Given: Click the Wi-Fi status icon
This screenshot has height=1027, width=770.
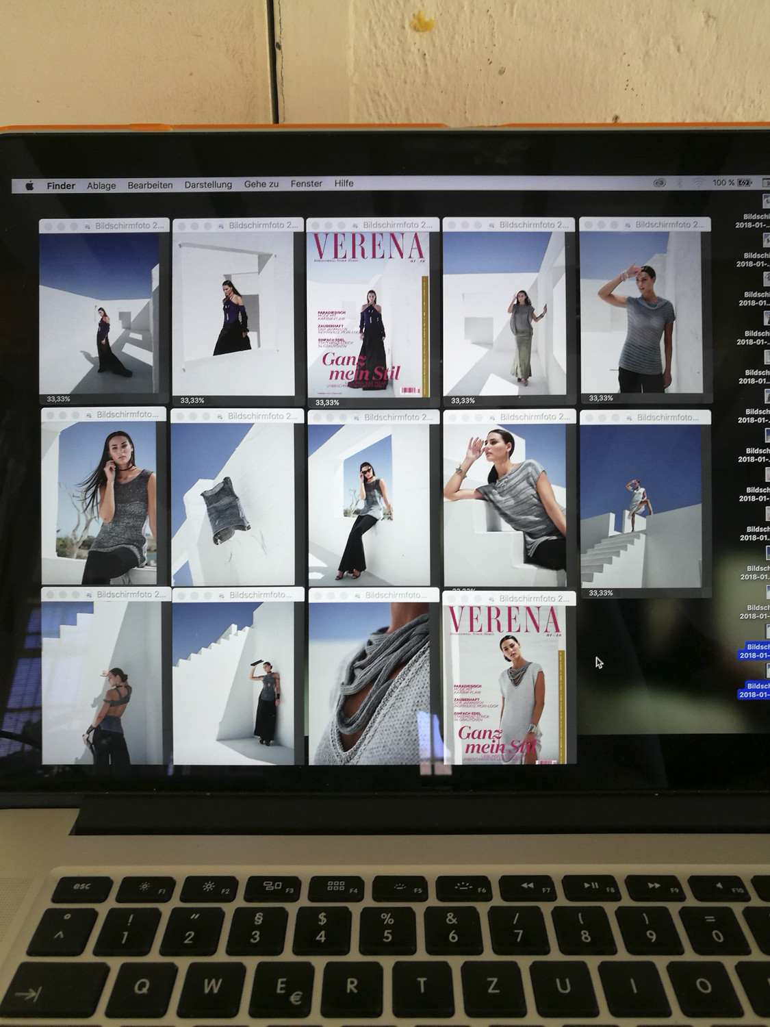Looking at the screenshot, I should [698, 183].
